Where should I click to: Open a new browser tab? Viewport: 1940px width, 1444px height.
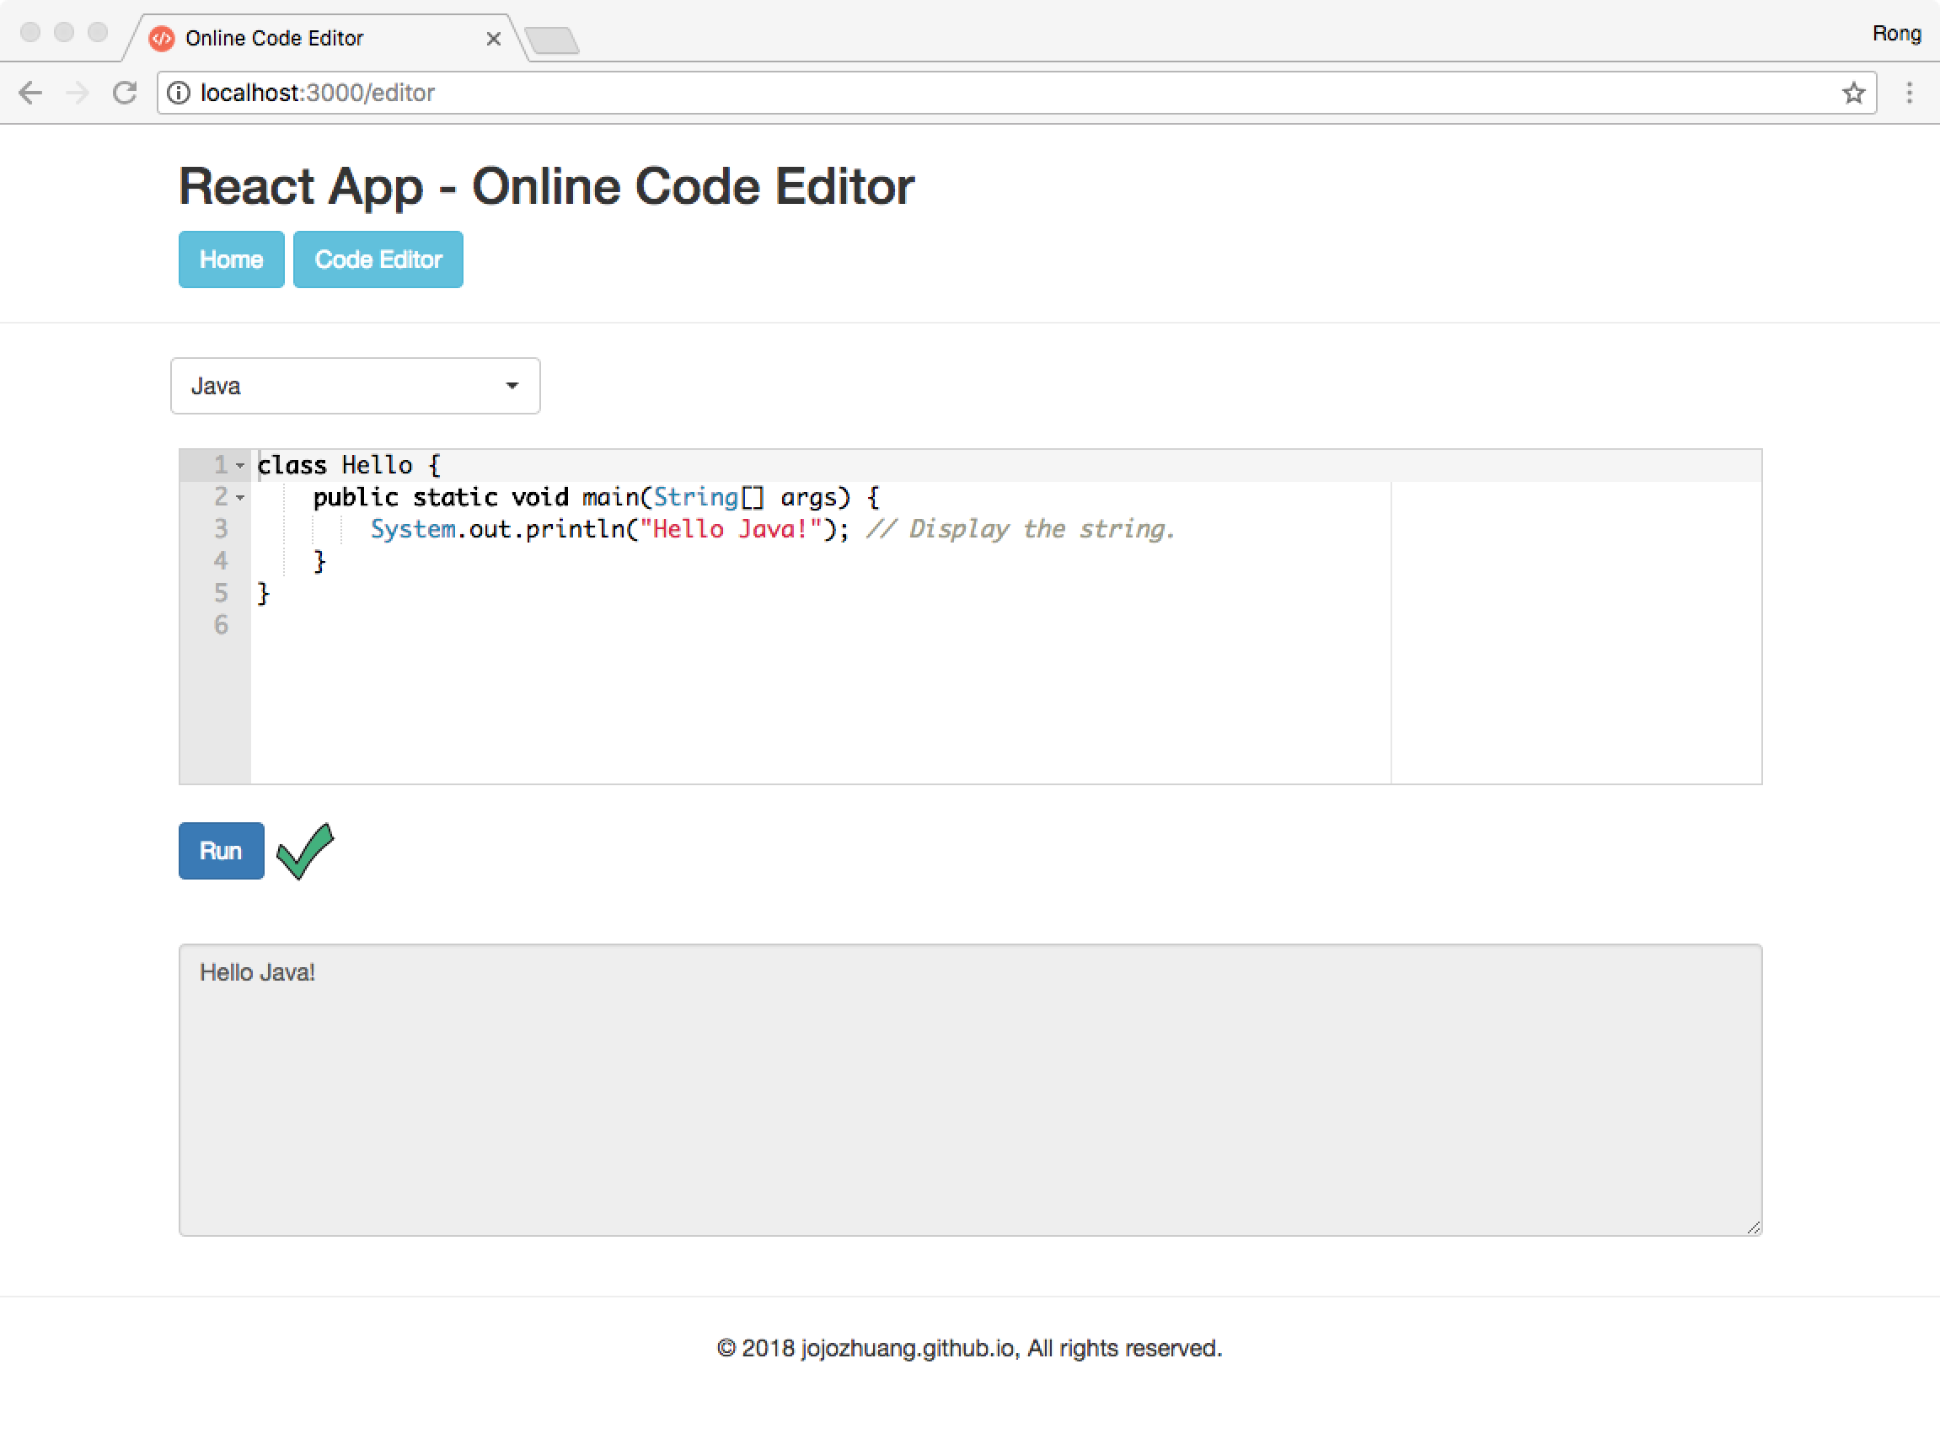point(553,40)
